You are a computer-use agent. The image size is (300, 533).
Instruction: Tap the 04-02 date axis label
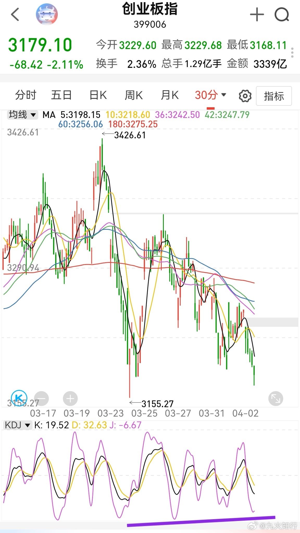(x=246, y=413)
